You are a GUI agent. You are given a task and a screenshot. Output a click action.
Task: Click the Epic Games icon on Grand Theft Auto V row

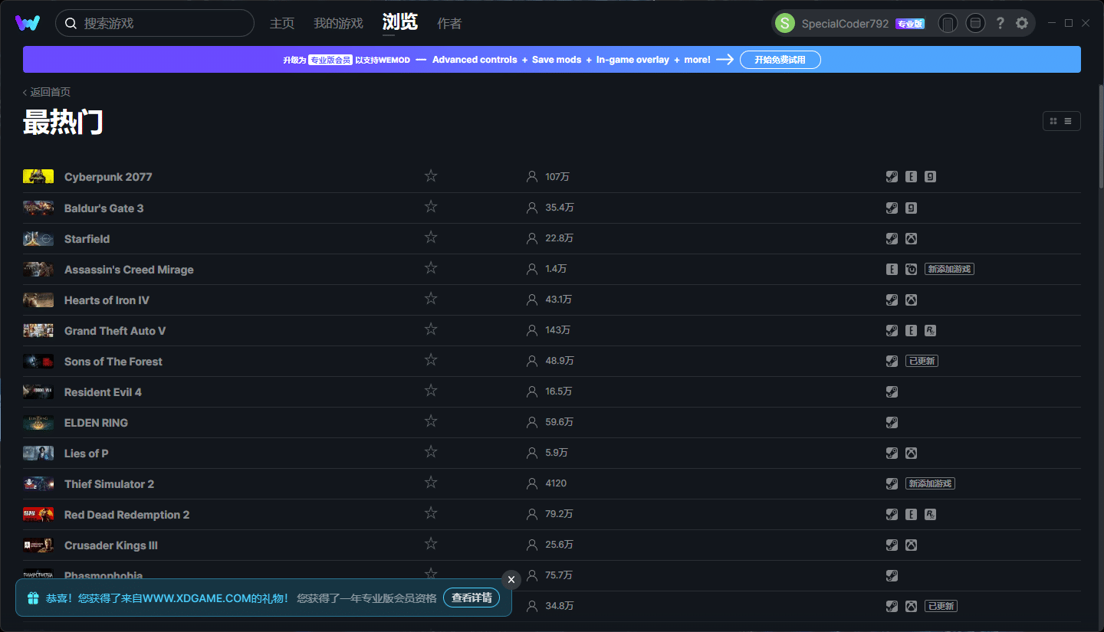click(x=911, y=330)
